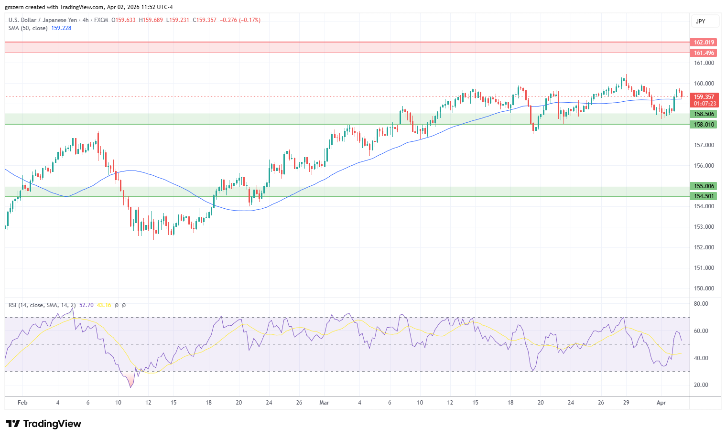Click the change value −0.276 (−0.17%)

[240, 20]
